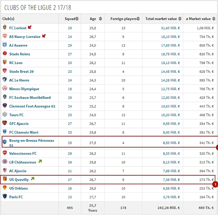Click the FC Chamois Niort crest
Screen dimensions: 218x215
tap(4, 132)
